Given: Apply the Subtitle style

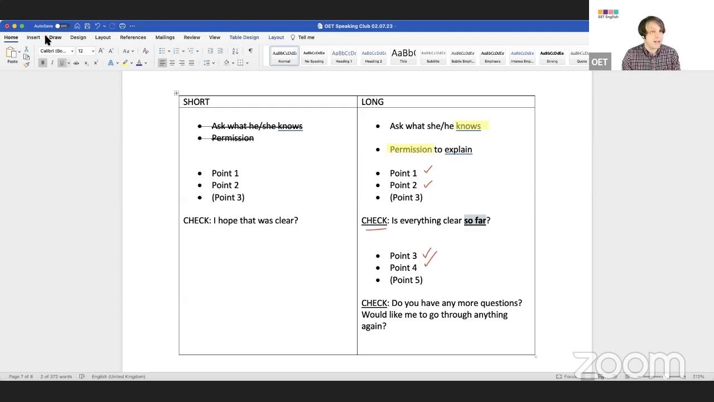Looking at the screenshot, I should pos(433,56).
